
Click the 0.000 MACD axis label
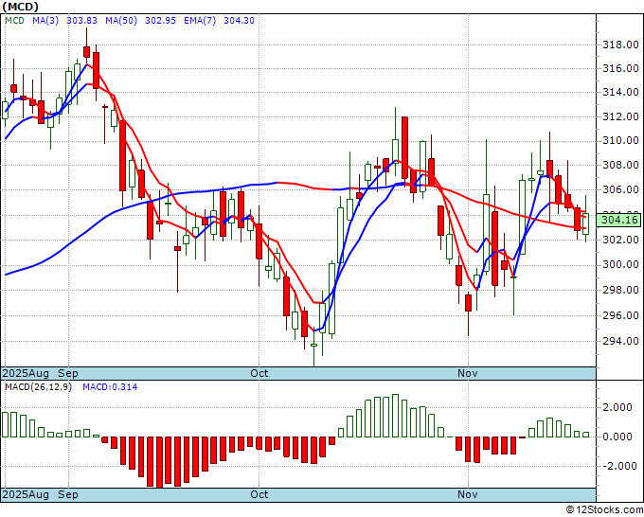(617, 437)
